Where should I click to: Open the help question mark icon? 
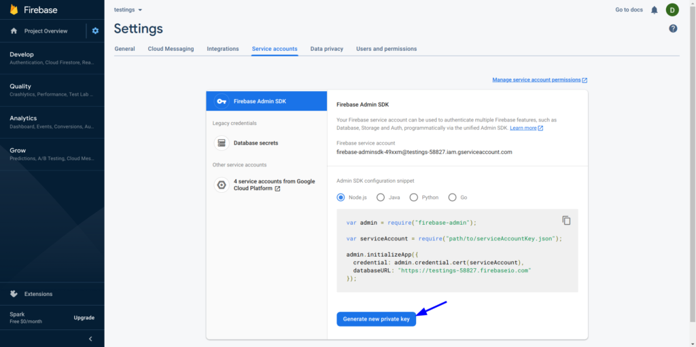click(673, 29)
